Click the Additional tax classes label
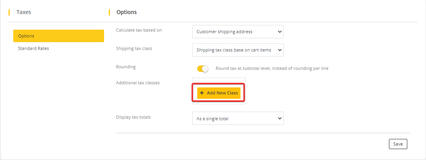This screenshot has height=160, width=426. (x=138, y=83)
